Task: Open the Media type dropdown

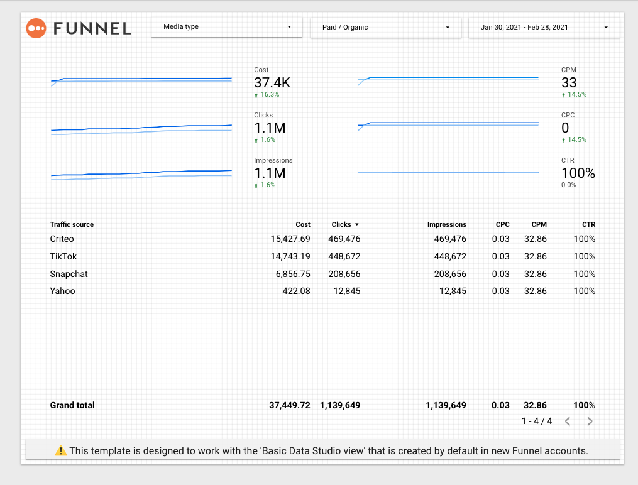Action: pos(227,27)
